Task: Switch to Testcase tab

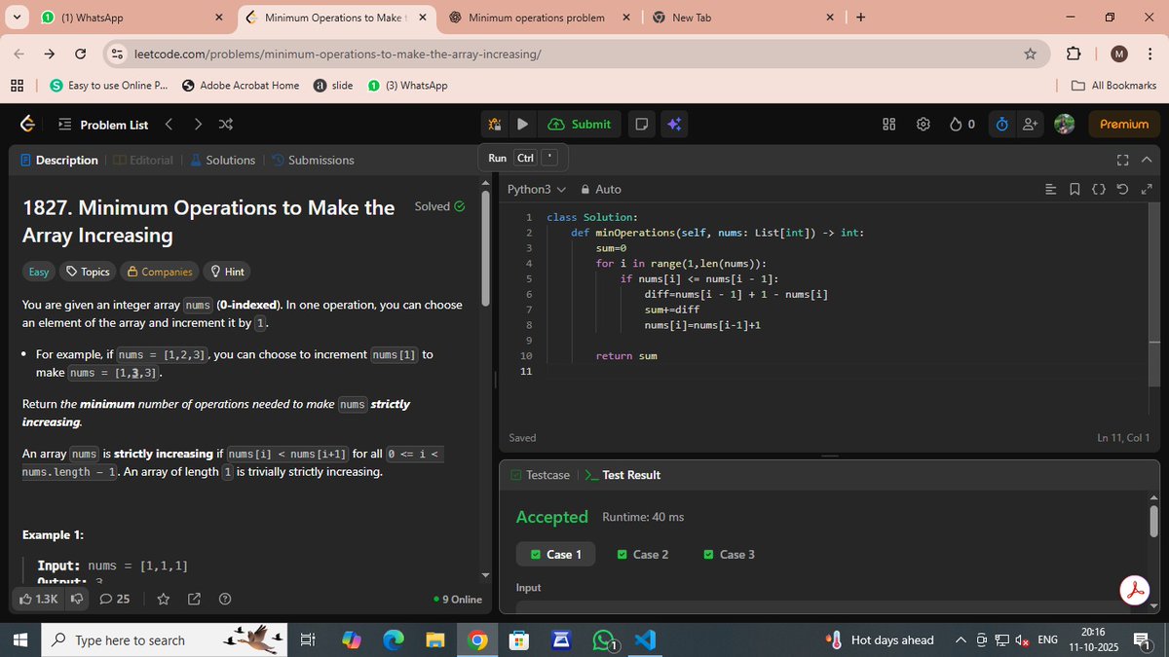Action: click(540, 475)
